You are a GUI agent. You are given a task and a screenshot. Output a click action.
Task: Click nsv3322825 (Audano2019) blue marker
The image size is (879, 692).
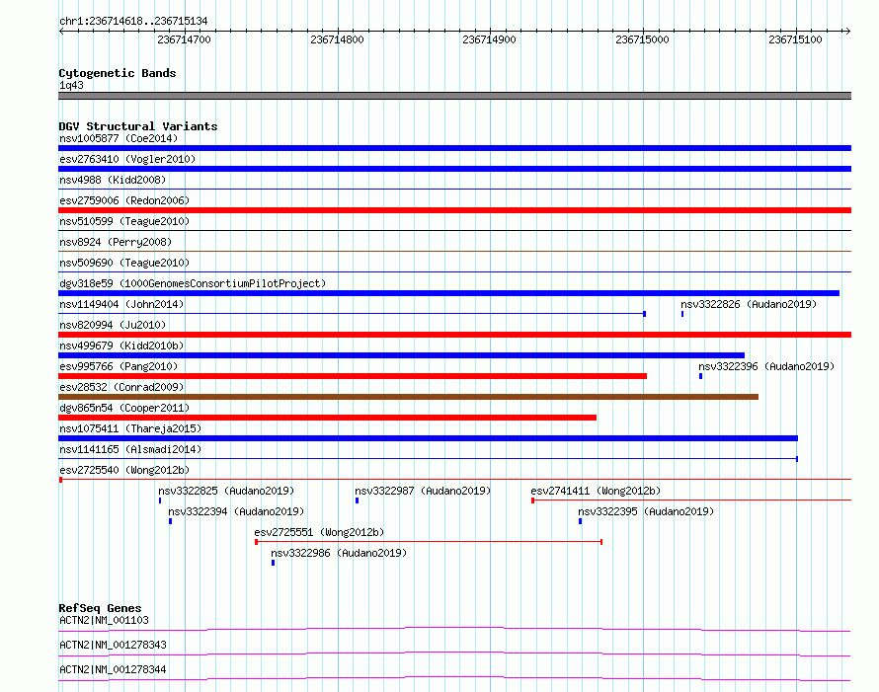click(160, 500)
